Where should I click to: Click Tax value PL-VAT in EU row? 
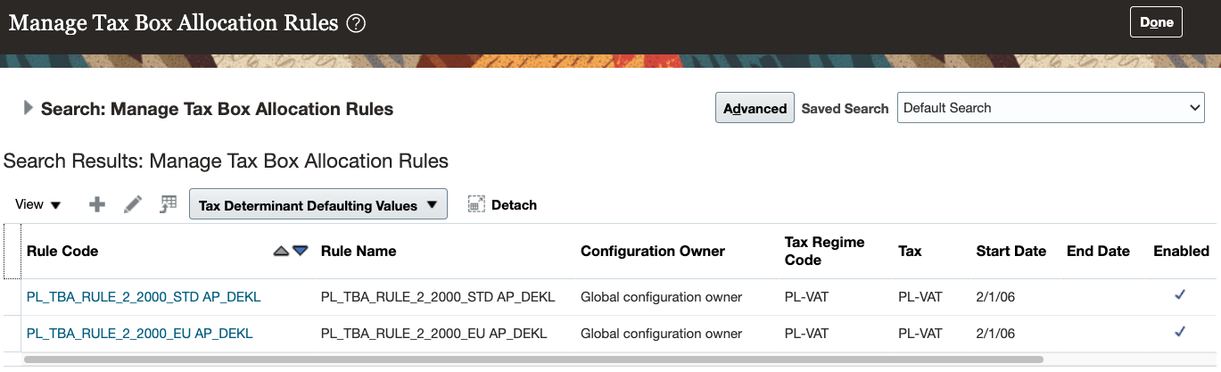pos(920,334)
